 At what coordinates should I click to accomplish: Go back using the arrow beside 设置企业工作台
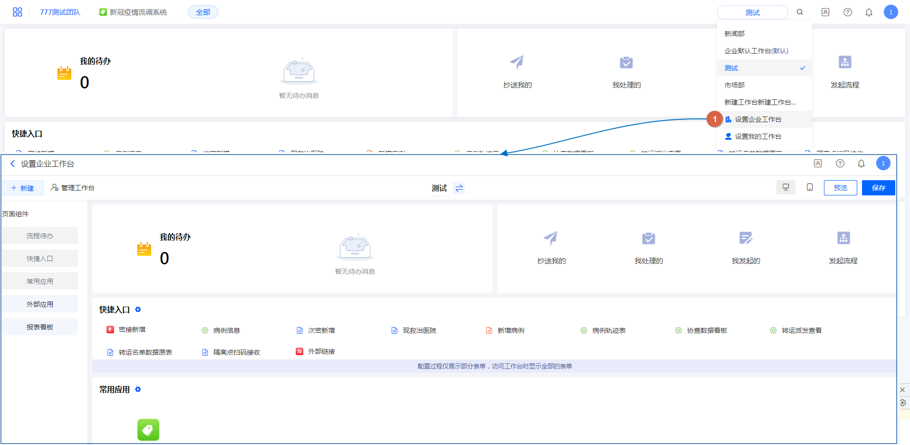12,164
